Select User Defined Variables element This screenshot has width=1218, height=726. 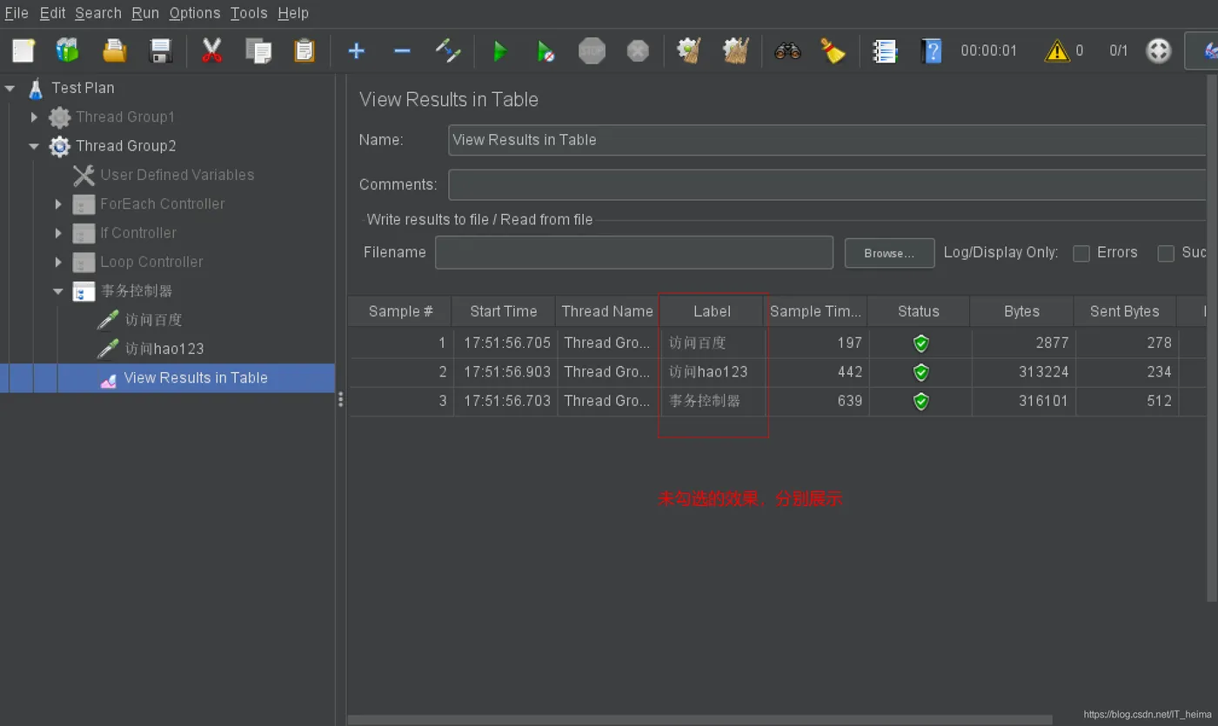[x=177, y=175]
